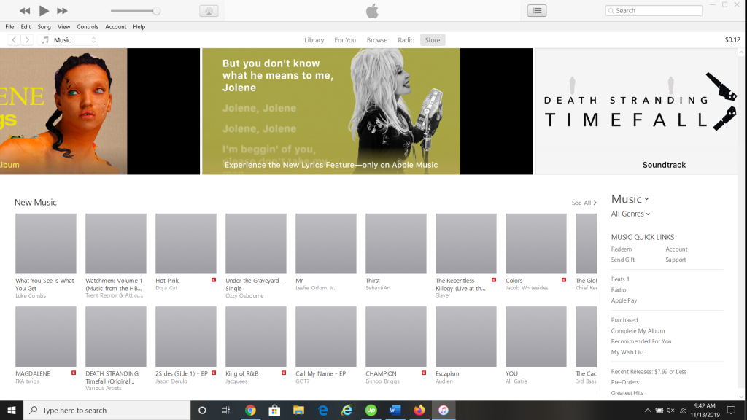Viewport: 747px width, 420px height.
Task: Click the iTunes icon in the taskbar
Action: [x=444, y=410]
